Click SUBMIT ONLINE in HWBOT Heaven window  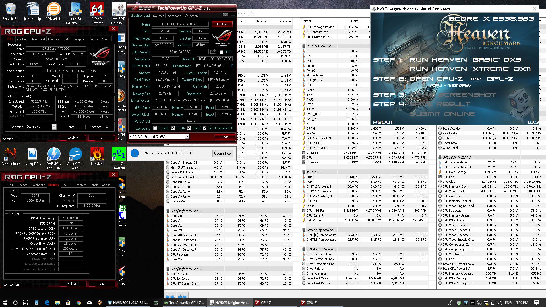click(x=442, y=114)
